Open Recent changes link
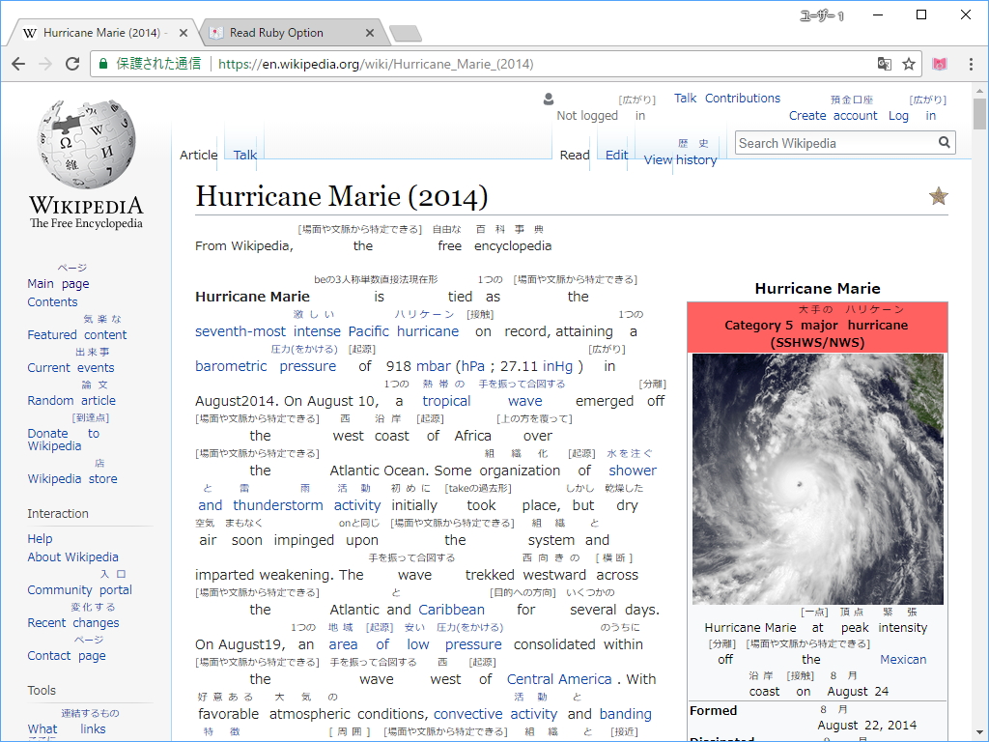Screen dimensions: 989x742 click(73, 622)
